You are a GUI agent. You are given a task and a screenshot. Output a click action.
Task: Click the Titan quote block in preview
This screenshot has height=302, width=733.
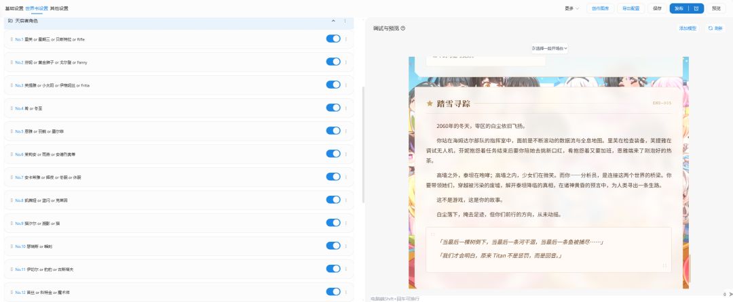coord(549,249)
